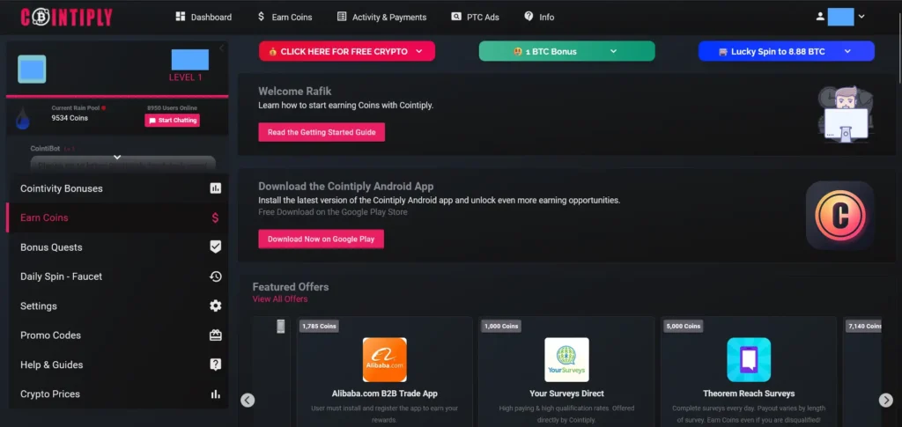Viewport: 902px width, 427px height.
Task: Open the Dashboard grid icon
Action: tap(181, 17)
